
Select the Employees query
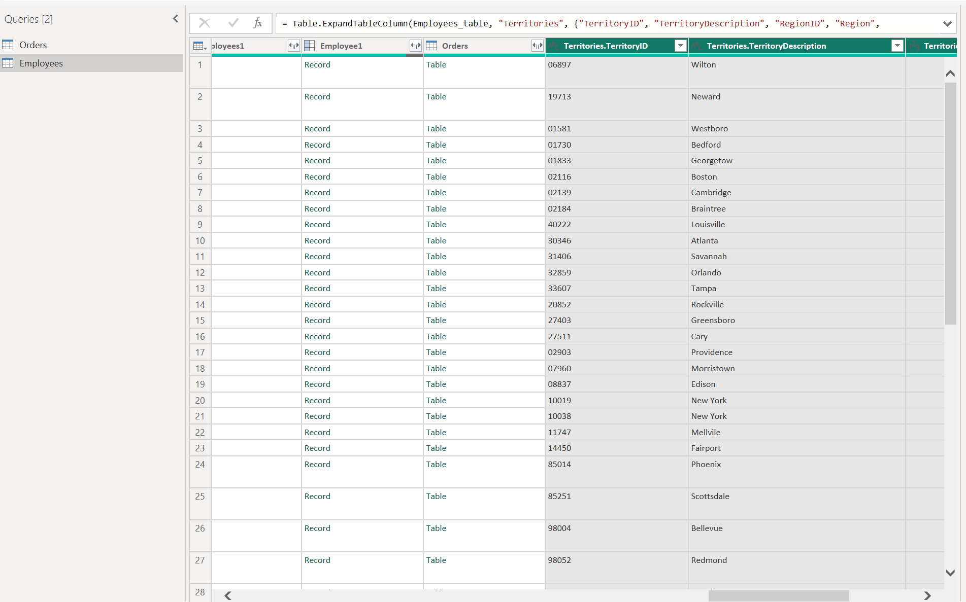click(x=41, y=63)
